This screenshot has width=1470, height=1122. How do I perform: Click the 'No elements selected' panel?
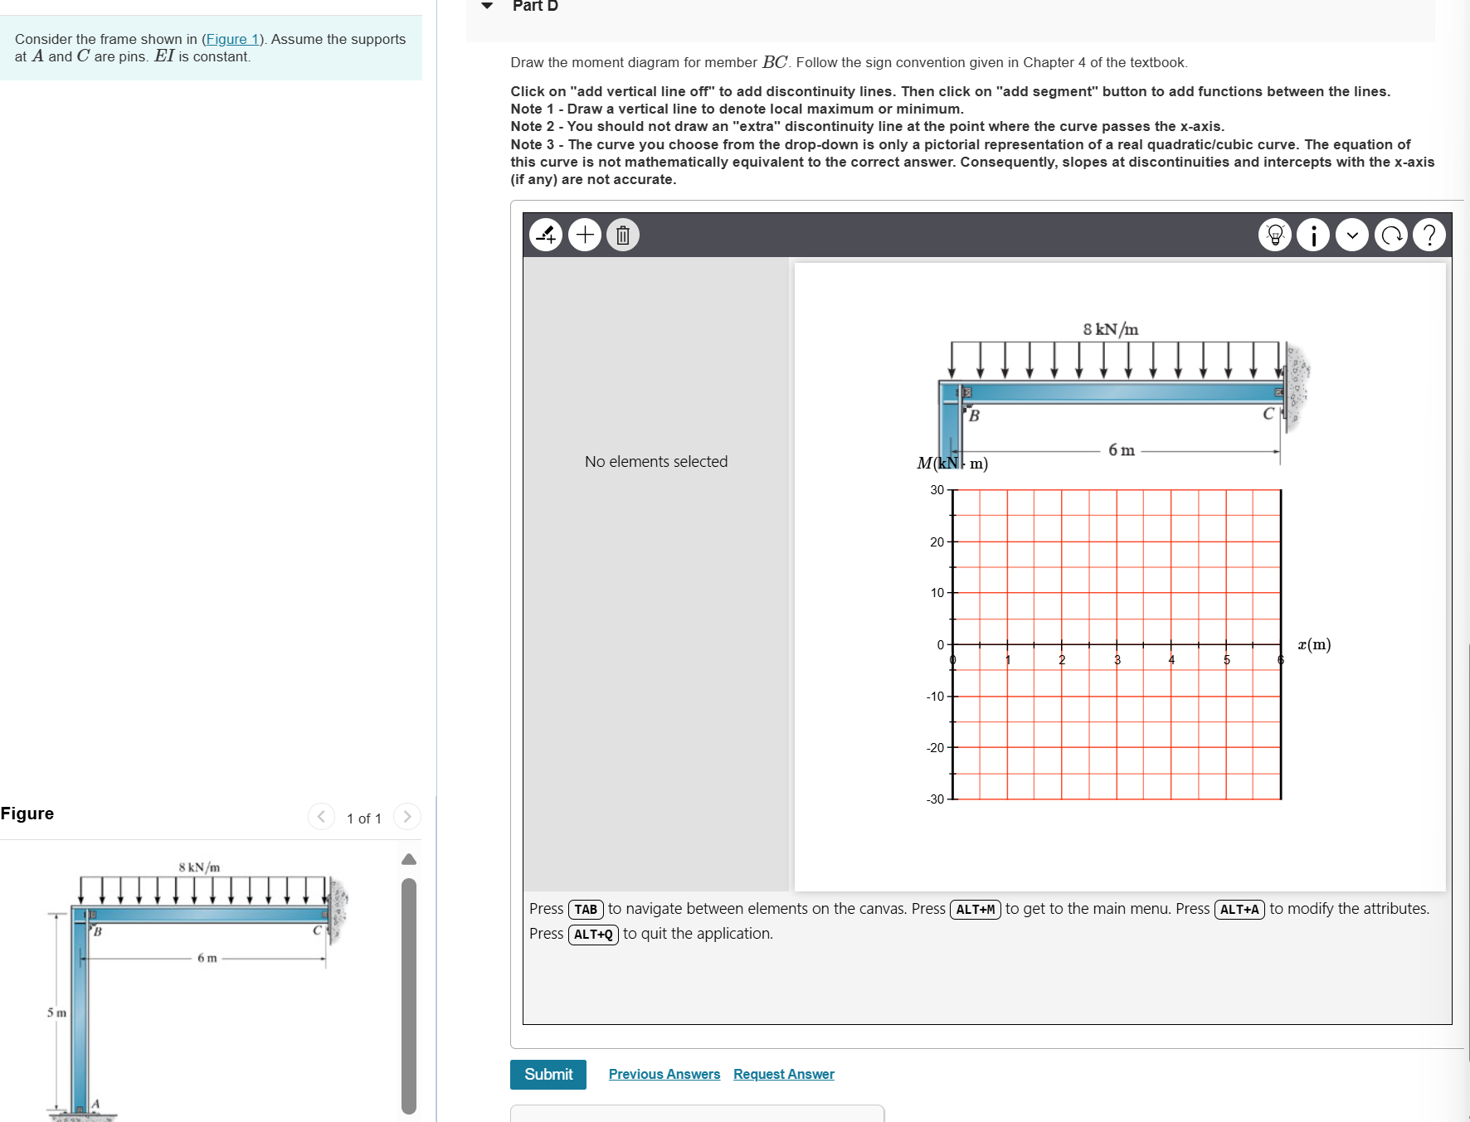655,461
